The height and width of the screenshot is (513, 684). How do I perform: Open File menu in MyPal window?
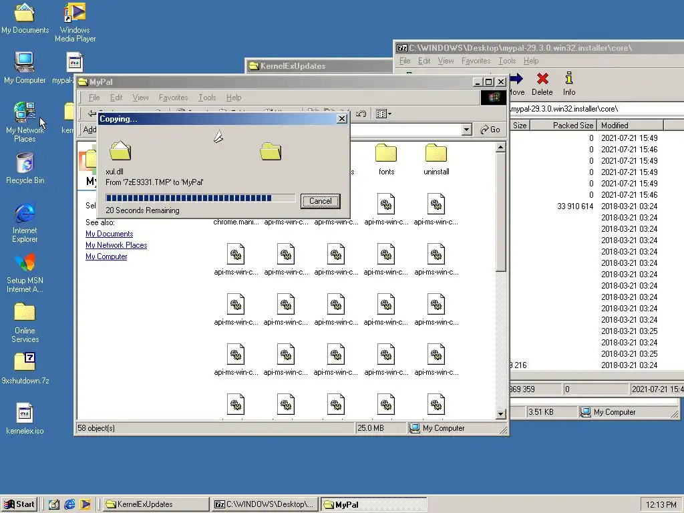pyautogui.click(x=94, y=98)
